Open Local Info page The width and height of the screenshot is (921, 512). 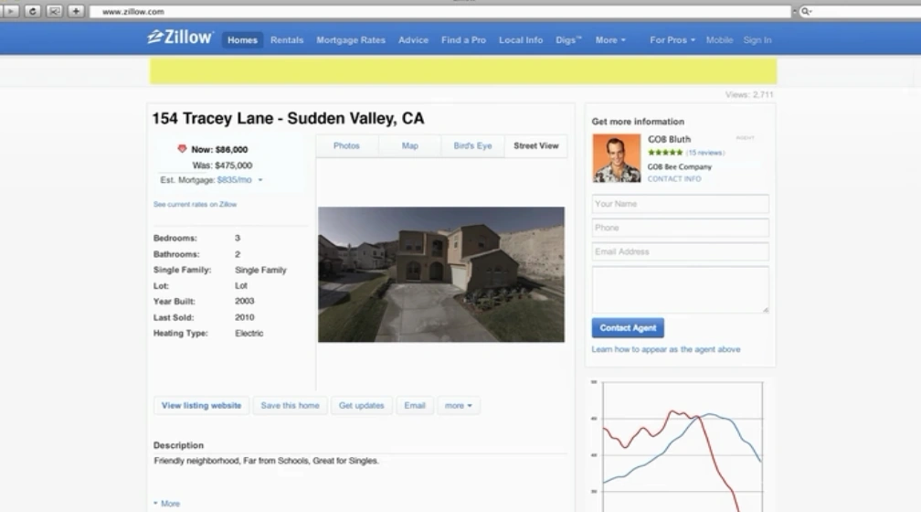[521, 40]
